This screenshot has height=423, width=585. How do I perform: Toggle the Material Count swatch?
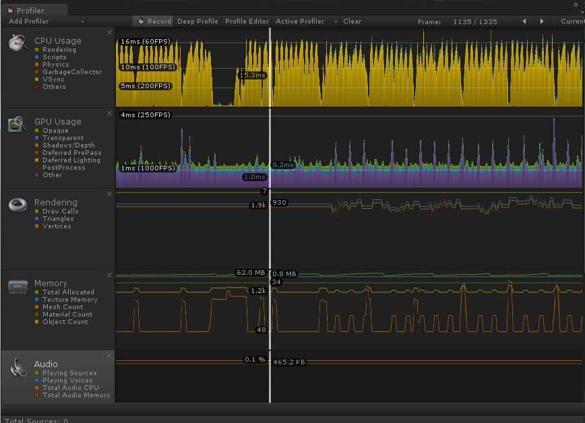point(37,314)
